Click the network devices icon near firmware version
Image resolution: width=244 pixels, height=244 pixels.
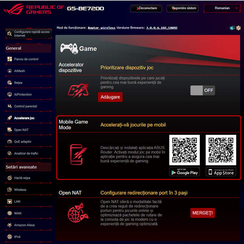[x=232, y=28]
